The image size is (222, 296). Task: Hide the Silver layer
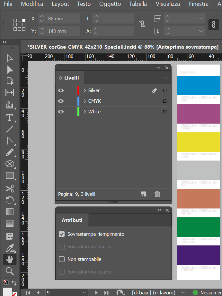coord(61,91)
